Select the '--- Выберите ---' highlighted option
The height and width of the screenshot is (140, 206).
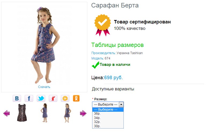coord(108,110)
